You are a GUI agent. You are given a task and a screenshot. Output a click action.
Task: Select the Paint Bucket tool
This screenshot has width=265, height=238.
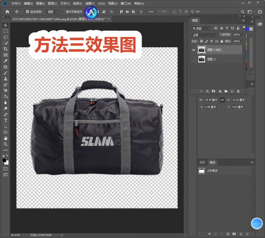pyautogui.click(x=5, y=97)
